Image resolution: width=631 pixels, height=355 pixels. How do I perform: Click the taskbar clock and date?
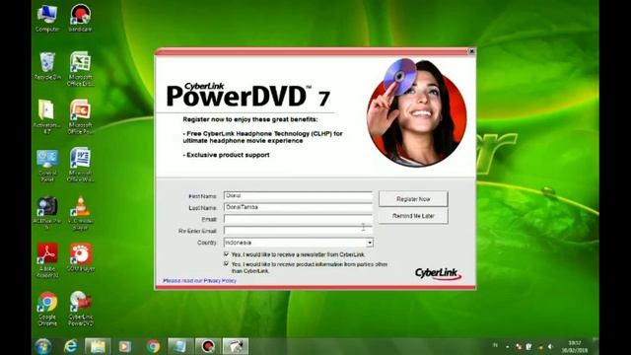click(574, 346)
